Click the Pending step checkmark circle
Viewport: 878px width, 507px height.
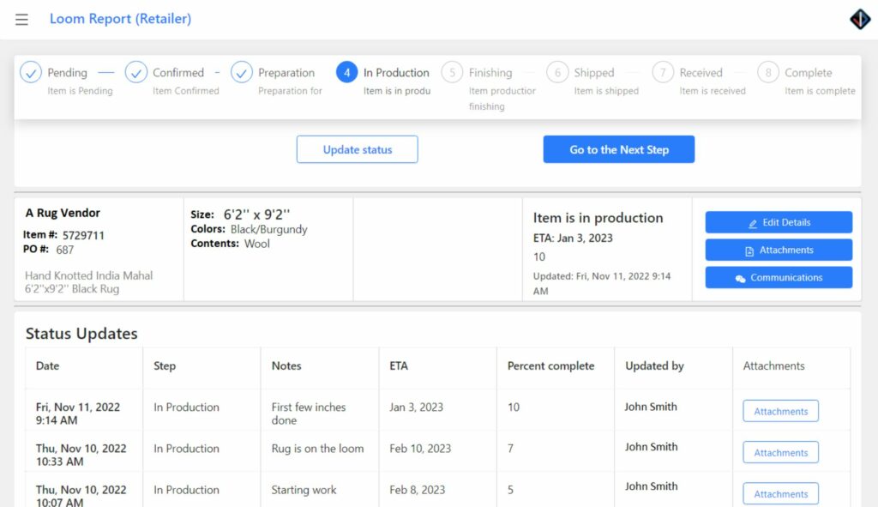click(x=31, y=72)
